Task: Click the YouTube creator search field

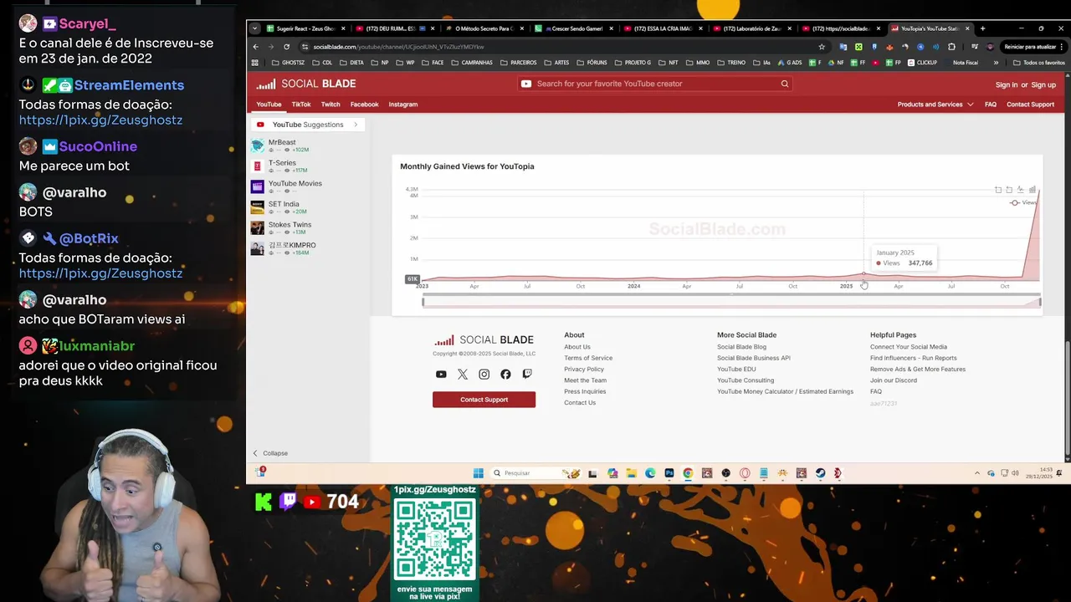Action: (653, 84)
